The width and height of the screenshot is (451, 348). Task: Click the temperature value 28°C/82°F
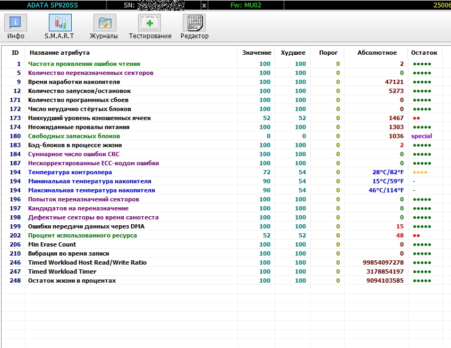388,172
